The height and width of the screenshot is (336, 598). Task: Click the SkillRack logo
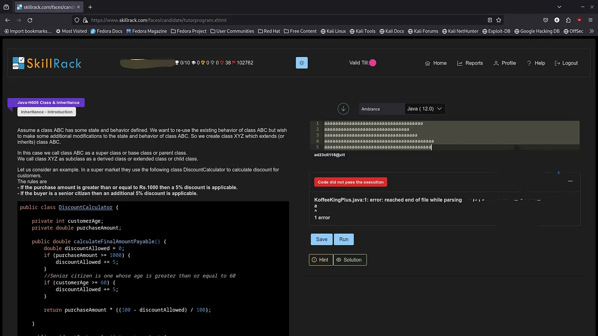[47, 63]
